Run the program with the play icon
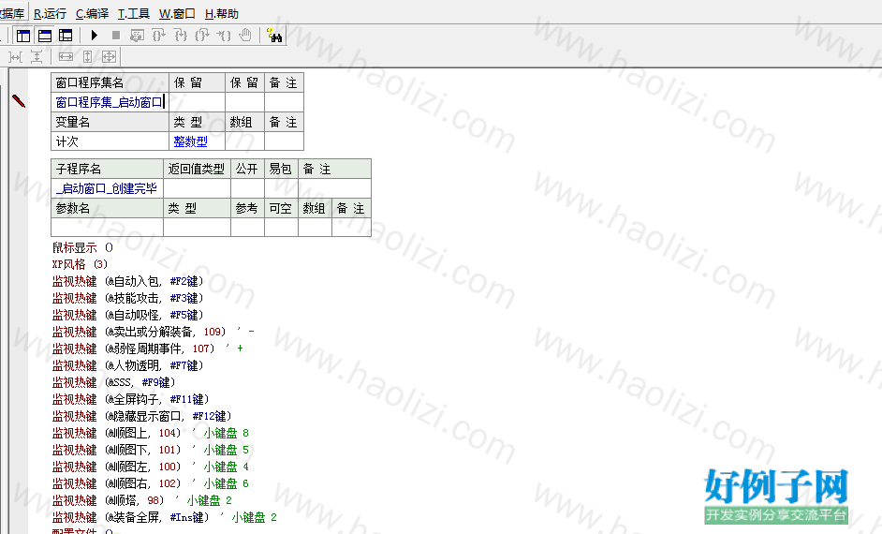Image resolution: width=882 pixels, height=534 pixels. click(95, 36)
